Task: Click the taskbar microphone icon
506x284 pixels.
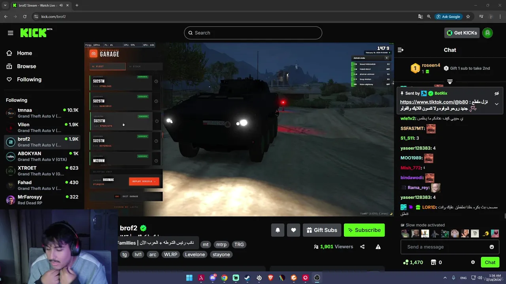Action: coord(454,278)
